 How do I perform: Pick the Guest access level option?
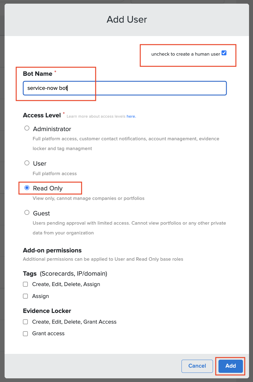[x=27, y=212]
